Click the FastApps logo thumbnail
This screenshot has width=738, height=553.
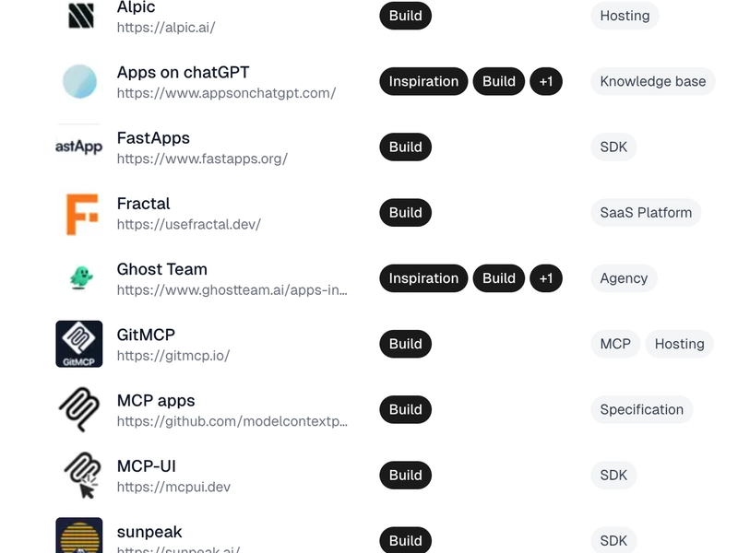click(x=79, y=147)
